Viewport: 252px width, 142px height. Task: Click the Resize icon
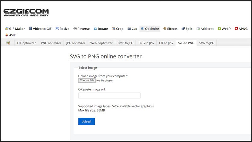57,28
